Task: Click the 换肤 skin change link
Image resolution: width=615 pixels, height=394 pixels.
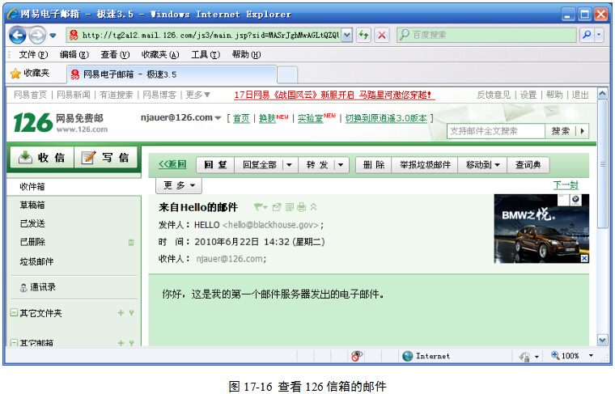Action: pos(267,118)
